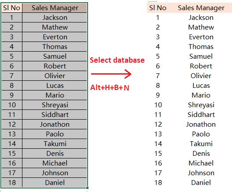The width and height of the screenshot is (232, 192).
Task: Click the Alt+H+B+N shortcut label
Action: [x=110, y=87]
